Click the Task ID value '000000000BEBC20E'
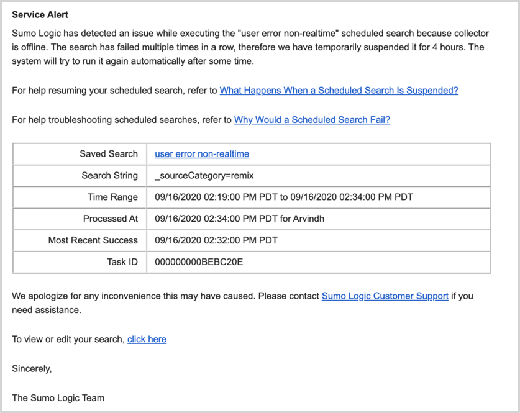 pos(198,262)
